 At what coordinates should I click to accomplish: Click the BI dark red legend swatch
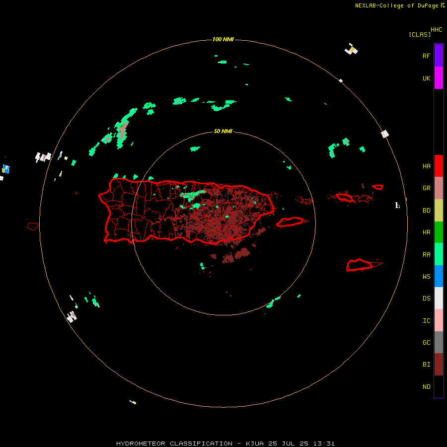click(439, 365)
